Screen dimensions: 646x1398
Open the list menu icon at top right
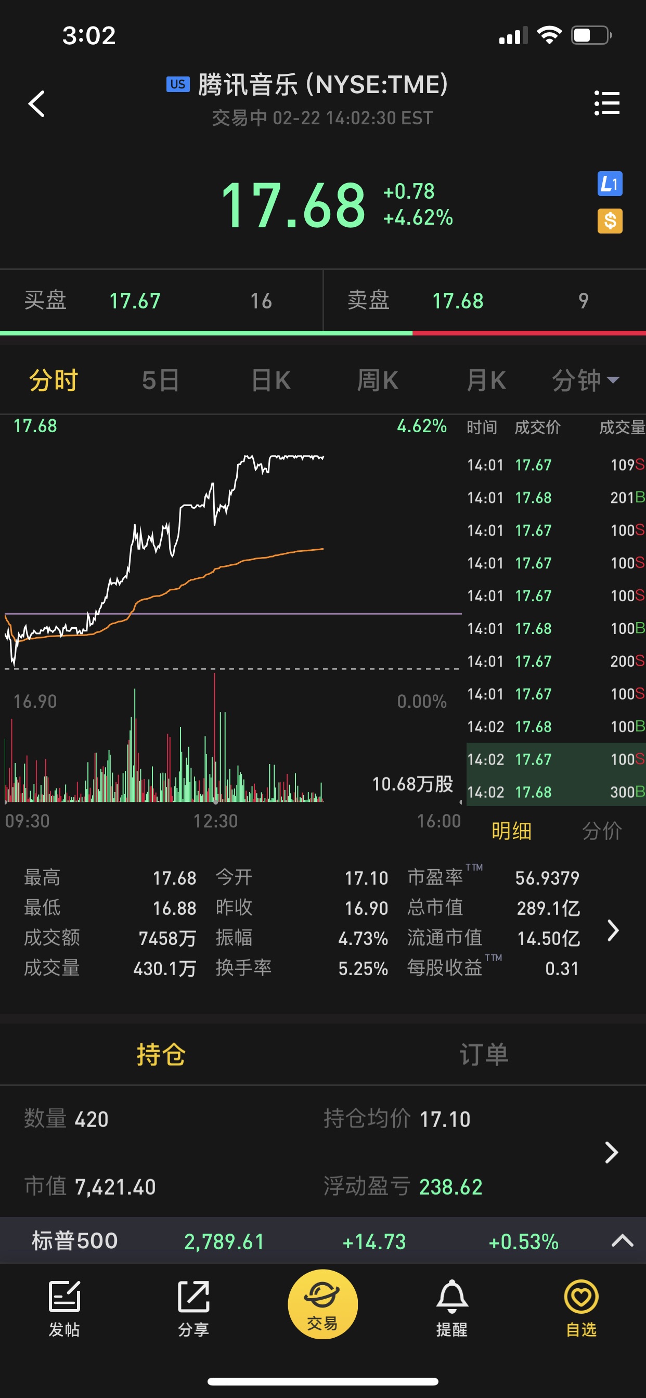[607, 103]
